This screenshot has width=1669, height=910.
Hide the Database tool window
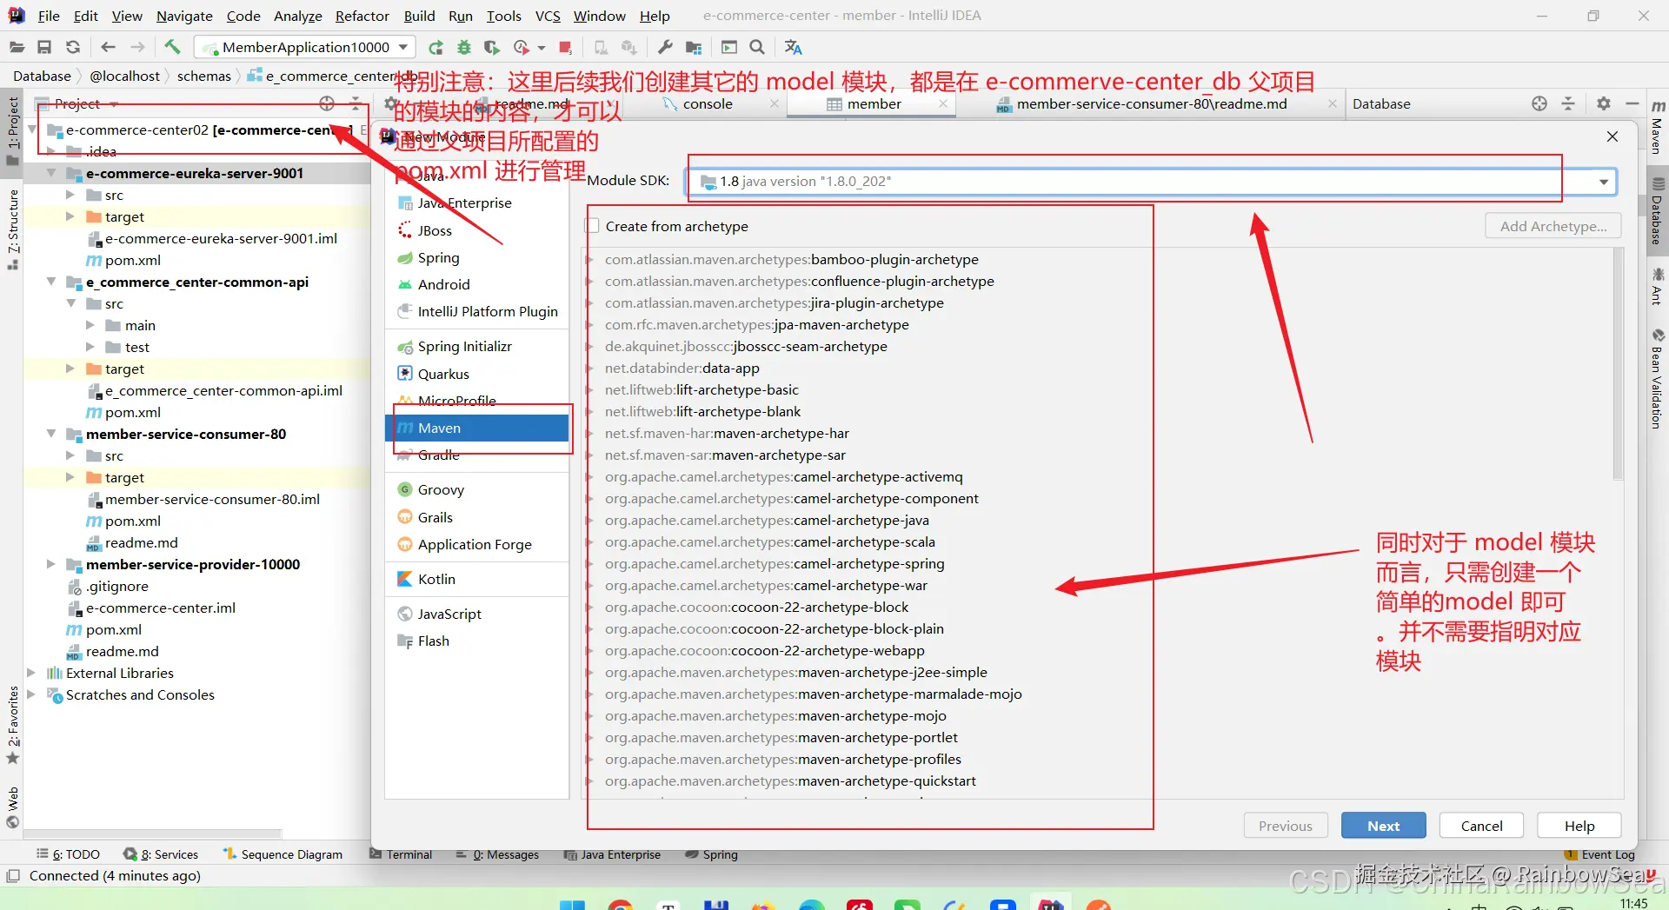click(1632, 103)
